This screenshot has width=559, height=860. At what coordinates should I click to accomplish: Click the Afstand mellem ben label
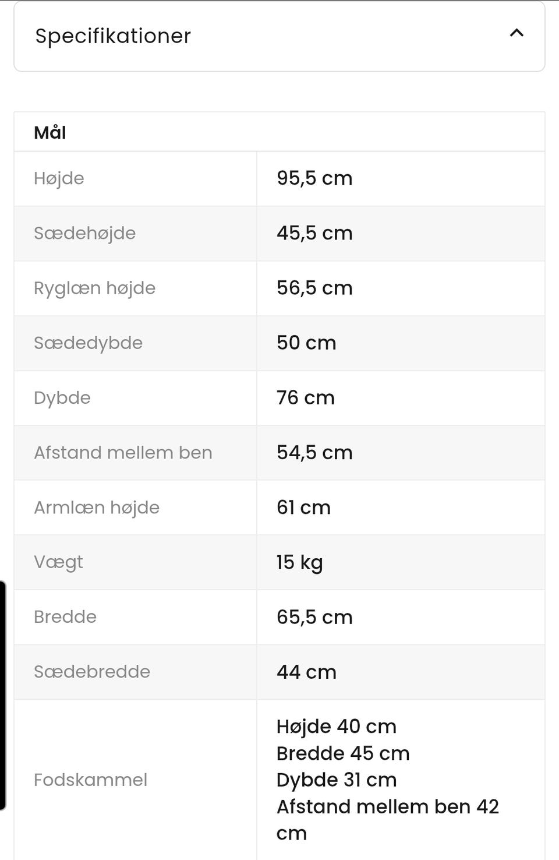pyautogui.click(x=123, y=453)
